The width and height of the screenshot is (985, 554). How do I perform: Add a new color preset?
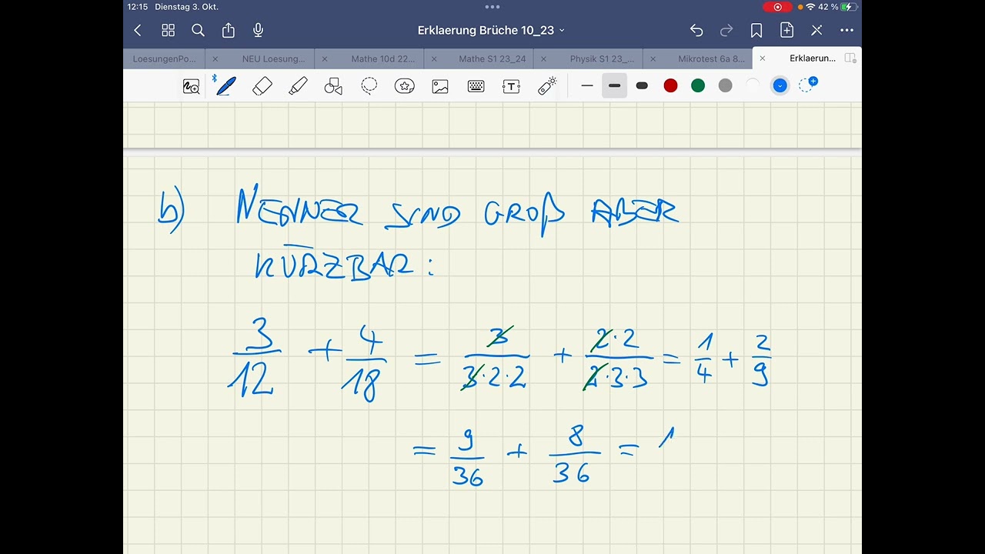coord(808,85)
